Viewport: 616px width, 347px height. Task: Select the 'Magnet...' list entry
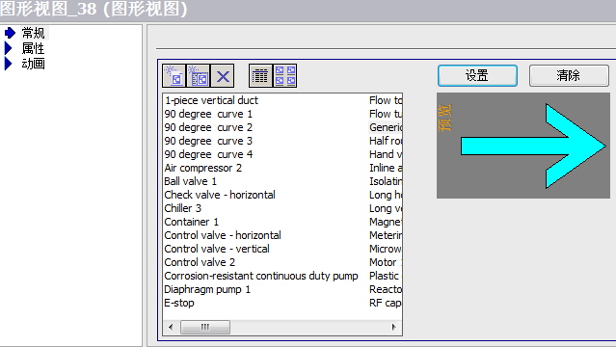[x=386, y=222]
